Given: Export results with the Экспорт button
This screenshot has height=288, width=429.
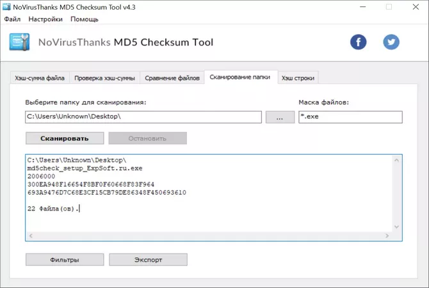Looking at the screenshot, I should [x=148, y=260].
